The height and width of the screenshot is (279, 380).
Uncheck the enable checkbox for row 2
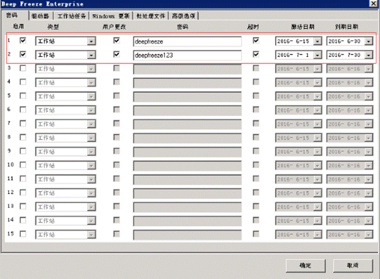[23, 54]
